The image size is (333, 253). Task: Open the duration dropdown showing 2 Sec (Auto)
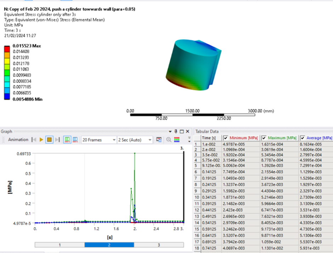pos(135,140)
